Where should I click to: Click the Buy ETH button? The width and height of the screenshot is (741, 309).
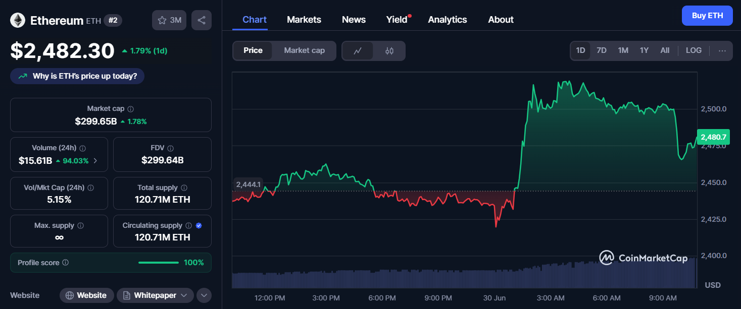[707, 16]
